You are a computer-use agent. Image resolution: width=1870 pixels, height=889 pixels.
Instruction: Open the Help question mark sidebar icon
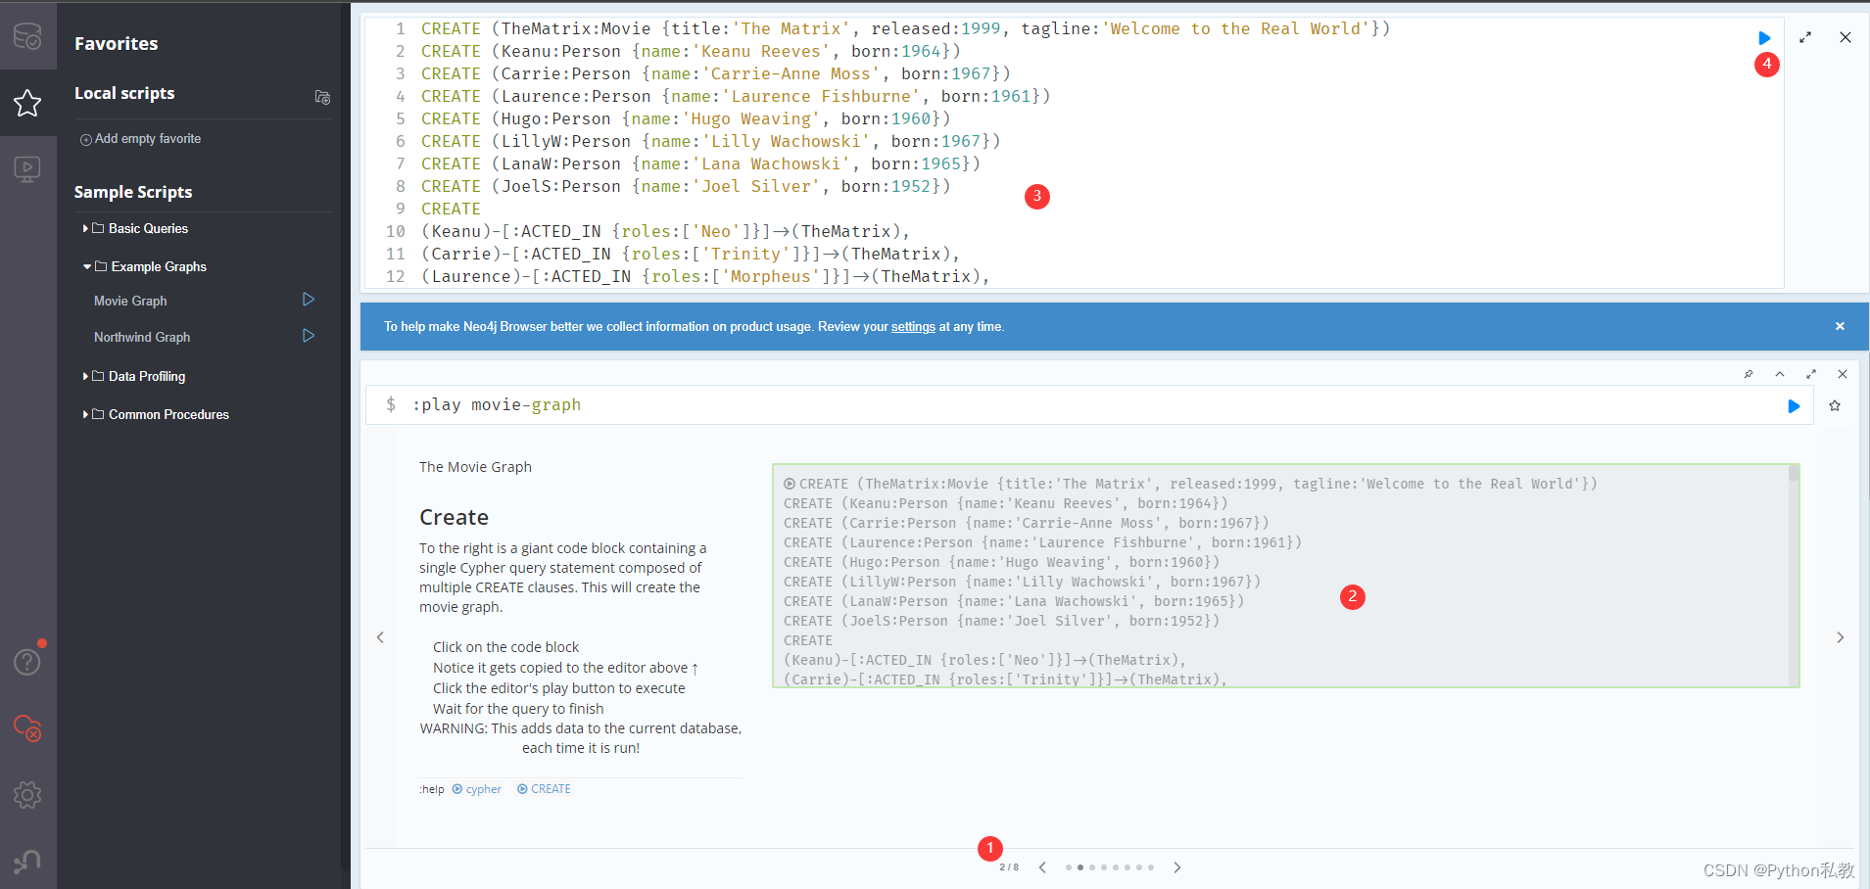pyautogui.click(x=27, y=662)
